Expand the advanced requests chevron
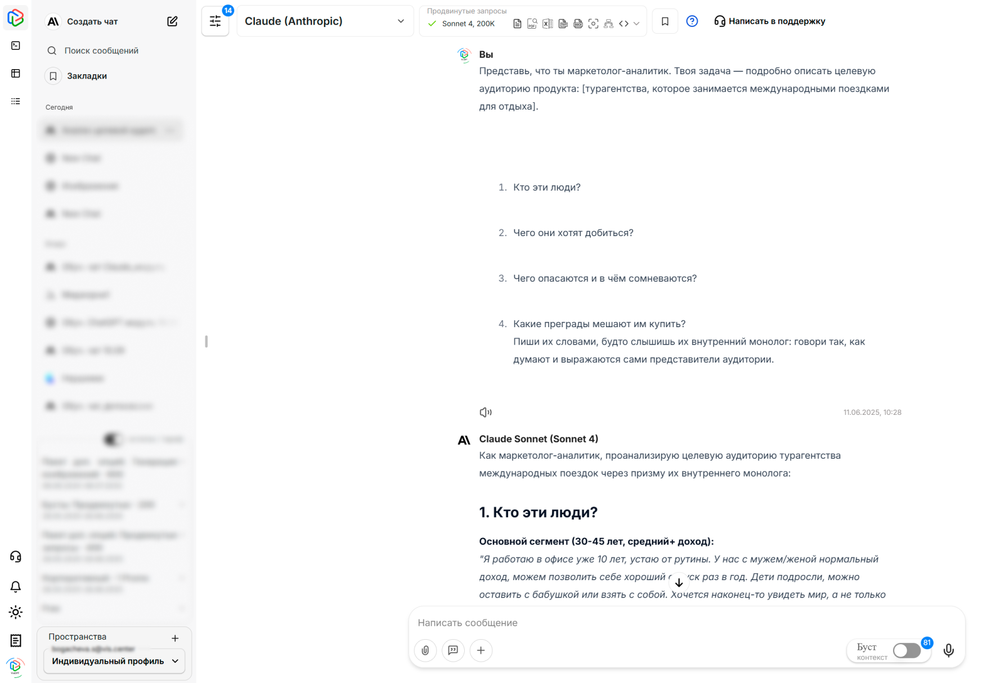996x683 pixels. tap(636, 24)
